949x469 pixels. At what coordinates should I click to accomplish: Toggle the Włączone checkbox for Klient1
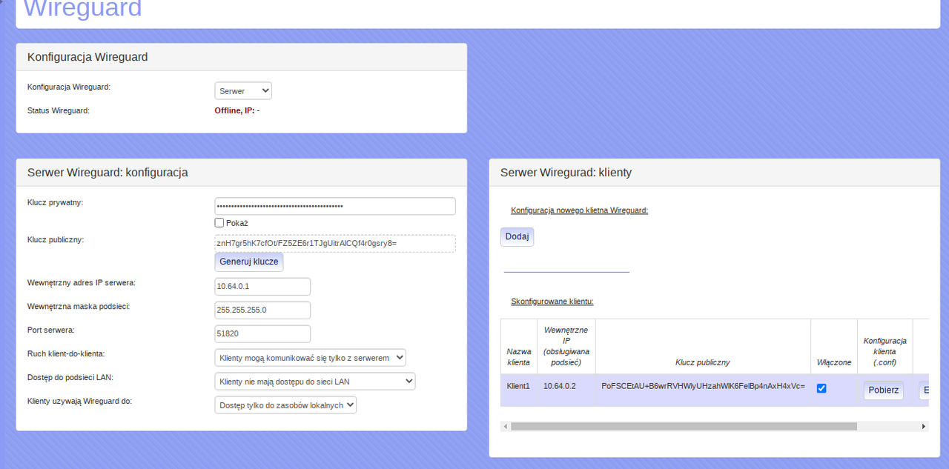point(821,388)
